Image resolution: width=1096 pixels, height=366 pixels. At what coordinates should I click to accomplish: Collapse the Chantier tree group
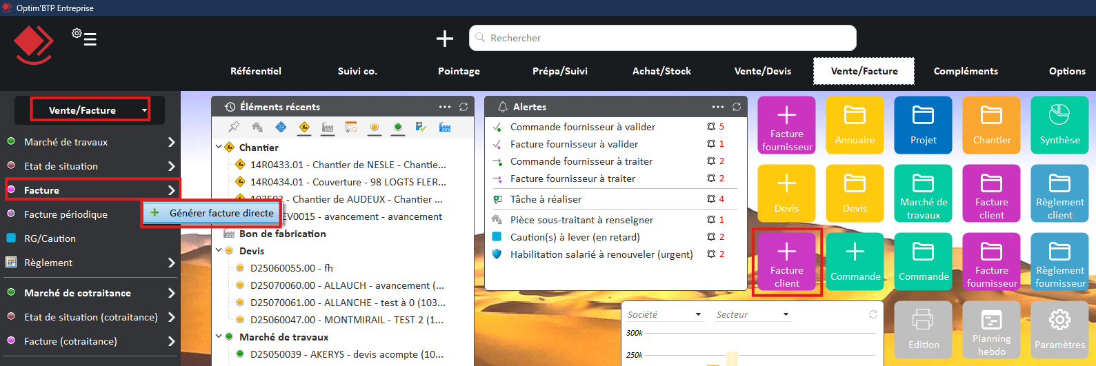pos(219,148)
